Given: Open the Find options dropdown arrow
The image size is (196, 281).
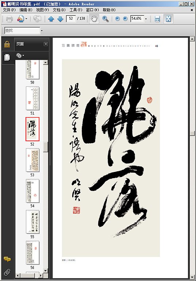Looking at the screenshot, I should (42, 31).
